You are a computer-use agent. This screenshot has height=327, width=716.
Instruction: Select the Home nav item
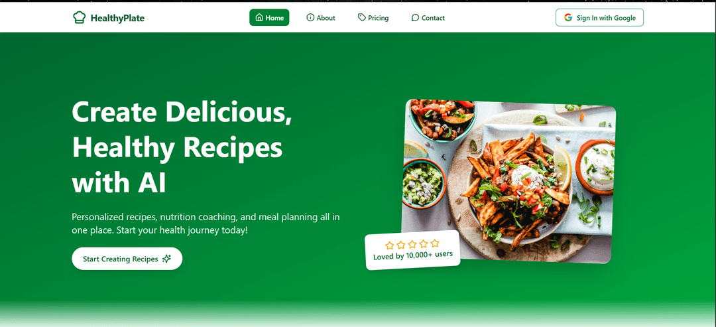click(x=269, y=18)
